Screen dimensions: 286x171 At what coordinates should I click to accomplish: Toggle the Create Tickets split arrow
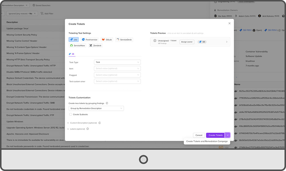click(x=228, y=135)
